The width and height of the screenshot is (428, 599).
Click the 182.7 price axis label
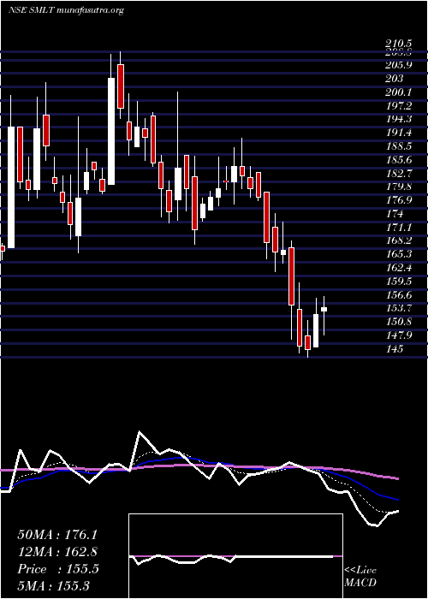[399, 174]
